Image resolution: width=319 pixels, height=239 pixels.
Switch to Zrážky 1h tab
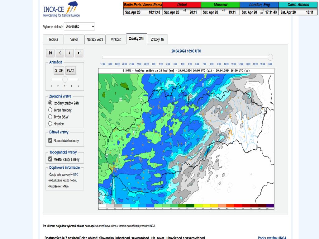point(157,40)
